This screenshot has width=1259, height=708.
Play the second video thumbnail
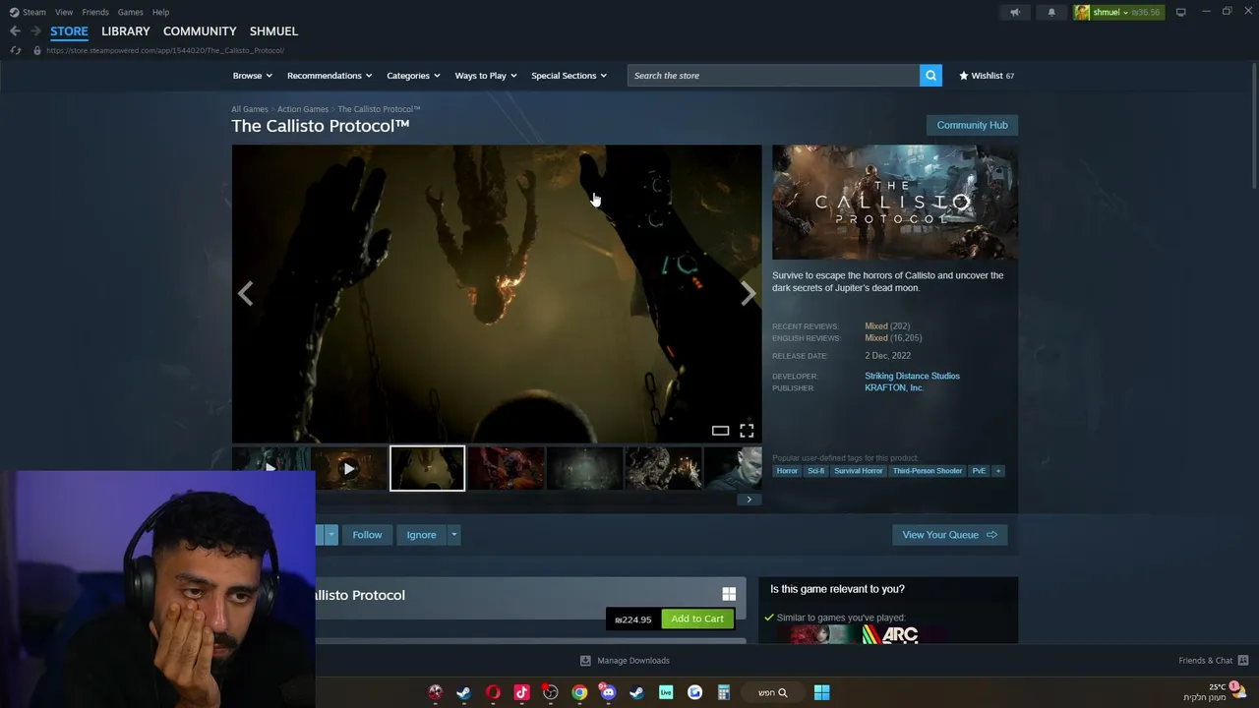click(348, 468)
